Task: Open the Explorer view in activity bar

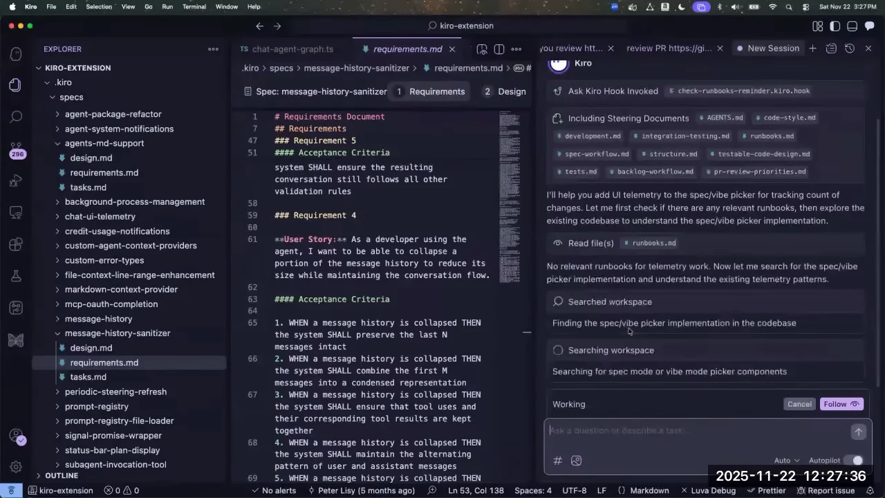Action: [x=16, y=84]
